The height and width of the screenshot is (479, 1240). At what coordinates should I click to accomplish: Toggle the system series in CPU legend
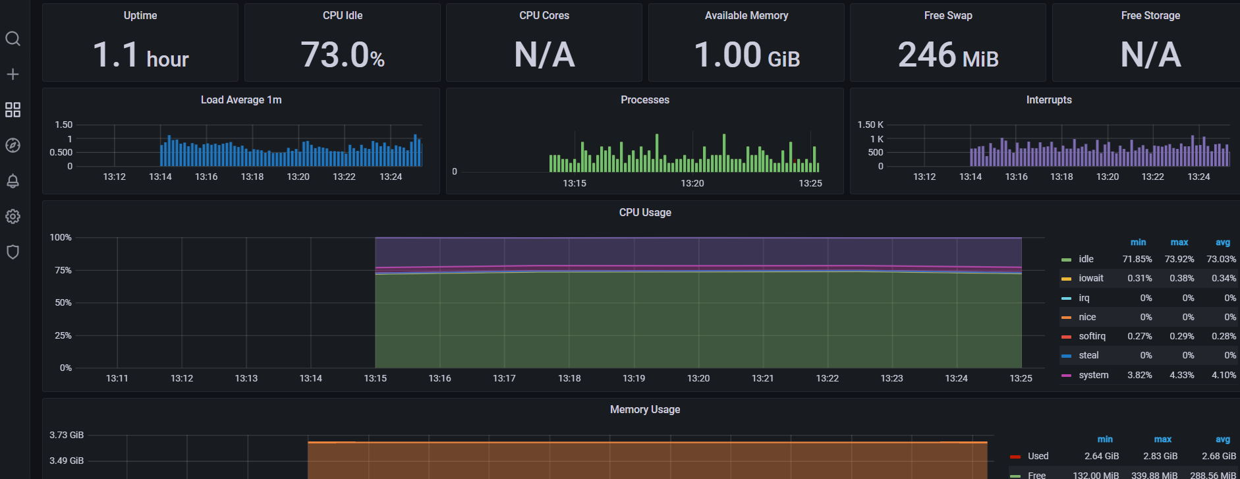(x=1093, y=375)
